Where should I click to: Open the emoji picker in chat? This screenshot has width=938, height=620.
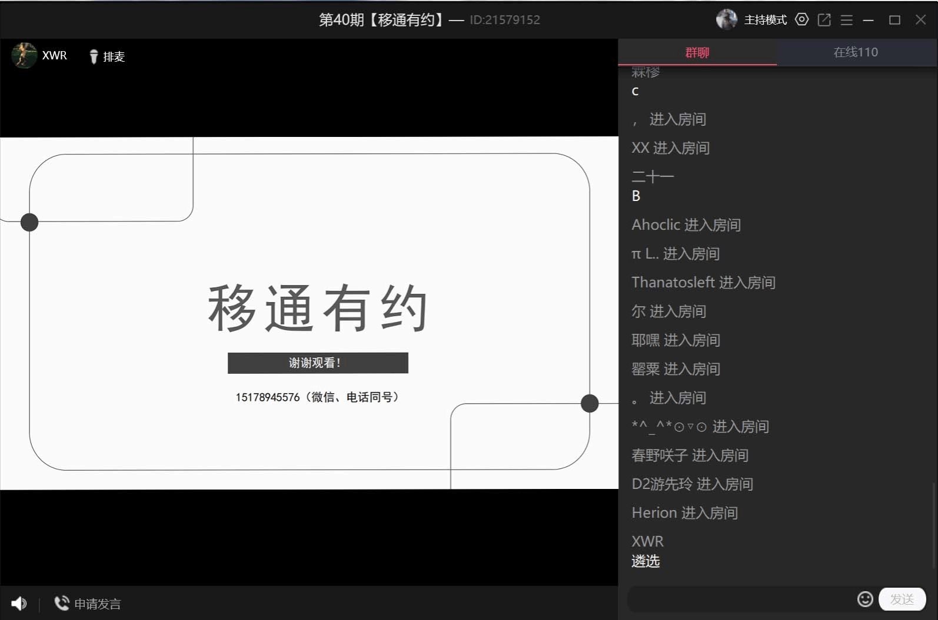coord(864,599)
